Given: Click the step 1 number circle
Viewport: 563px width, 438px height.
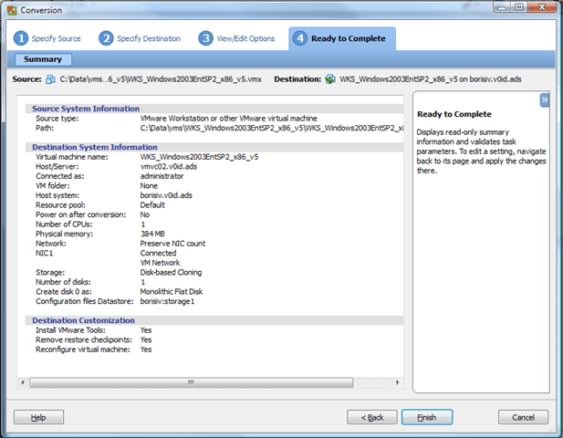Looking at the screenshot, I should 21,38.
